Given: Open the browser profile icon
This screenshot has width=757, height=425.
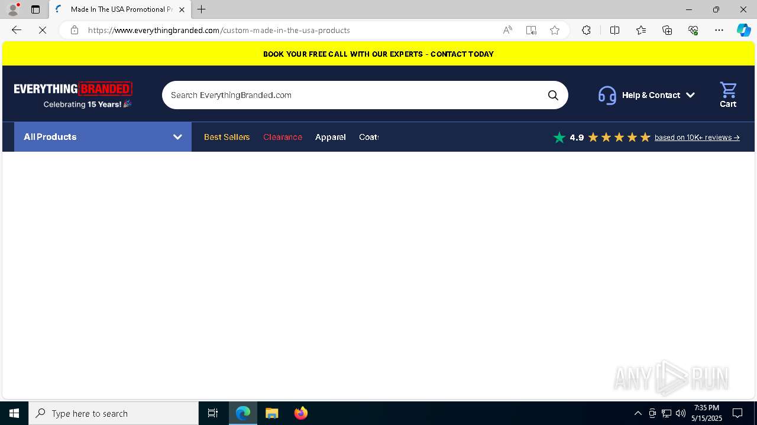Looking at the screenshot, I should [x=13, y=9].
